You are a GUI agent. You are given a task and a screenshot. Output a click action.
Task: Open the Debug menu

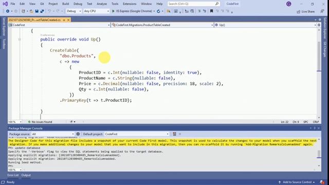point(78,4)
